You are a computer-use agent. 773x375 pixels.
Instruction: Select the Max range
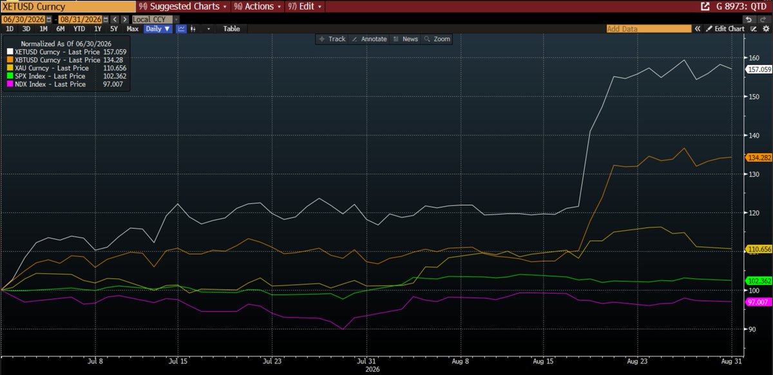[x=133, y=29]
